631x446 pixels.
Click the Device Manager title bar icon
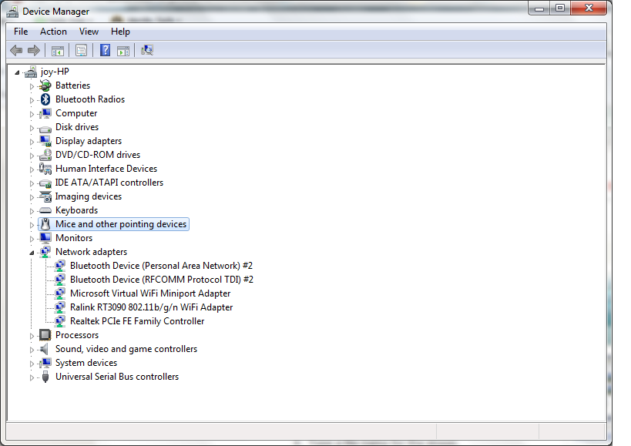click(12, 12)
